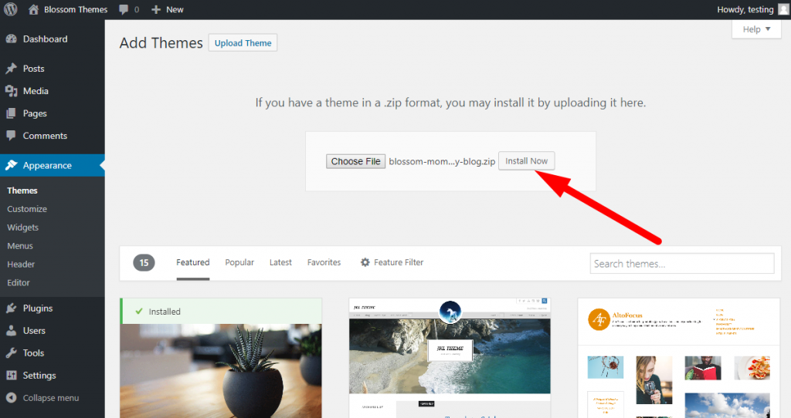Click the Pages icon in sidebar
The width and height of the screenshot is (791, 418).
(11, 114)
